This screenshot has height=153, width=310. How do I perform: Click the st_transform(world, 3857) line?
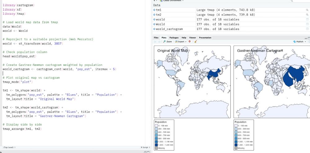point(33,44)
